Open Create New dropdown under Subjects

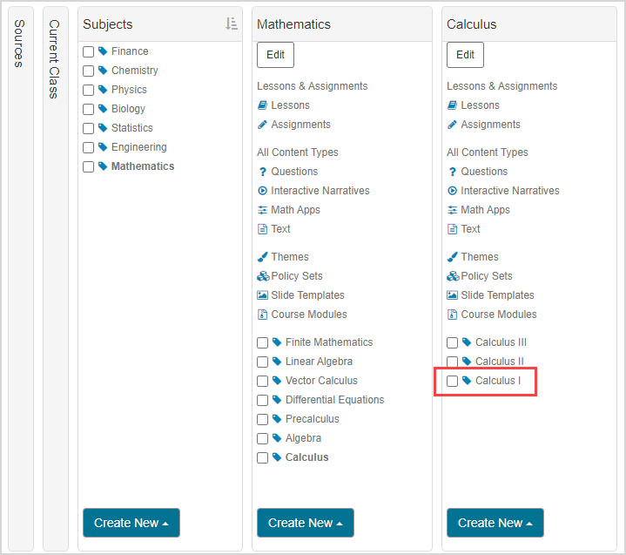point(131,523)
